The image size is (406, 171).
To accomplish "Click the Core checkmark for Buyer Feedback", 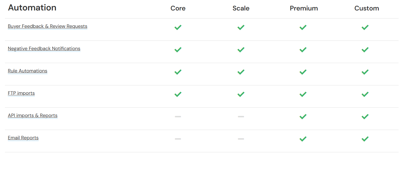I will tap(178, 27).
